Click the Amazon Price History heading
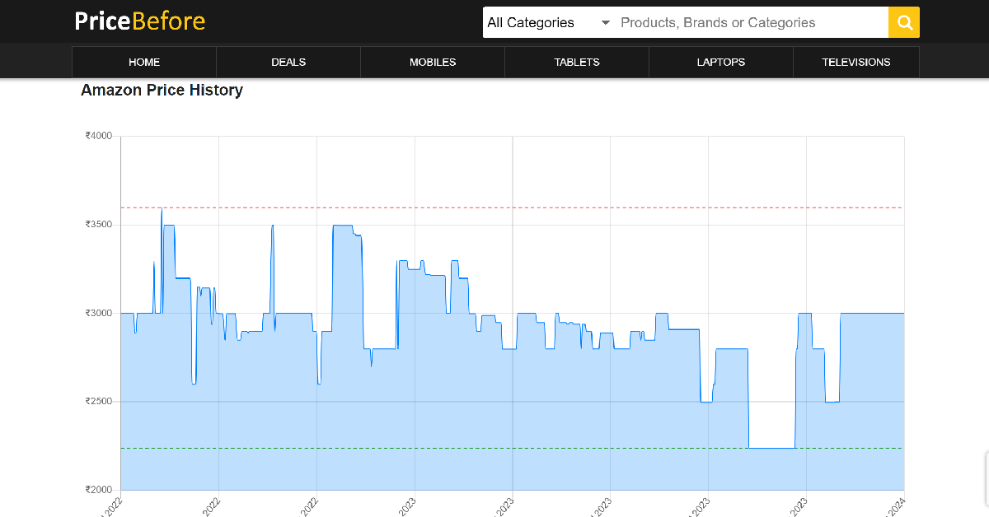This screenshot has width=989, height=517. tap(162, 90)
